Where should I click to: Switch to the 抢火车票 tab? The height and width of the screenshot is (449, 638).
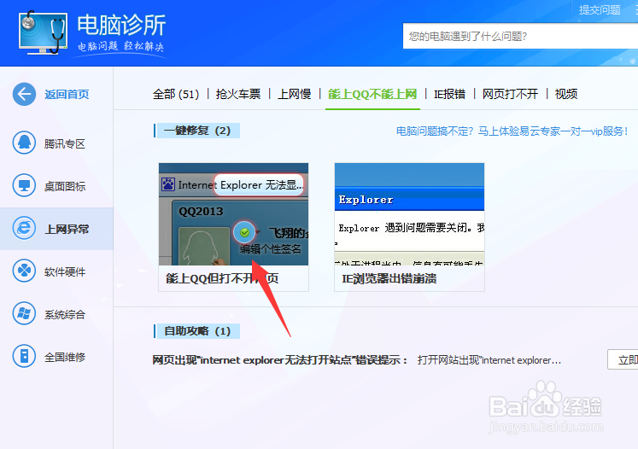pos(238,95)
